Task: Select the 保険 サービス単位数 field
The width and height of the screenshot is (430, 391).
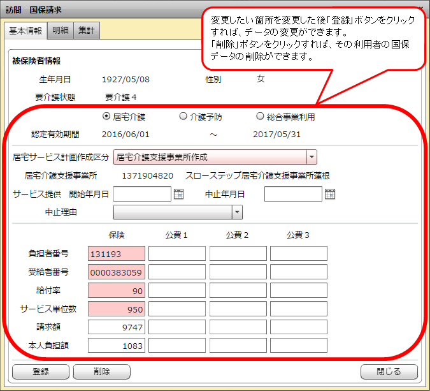Action: click(x=117, y=309)
